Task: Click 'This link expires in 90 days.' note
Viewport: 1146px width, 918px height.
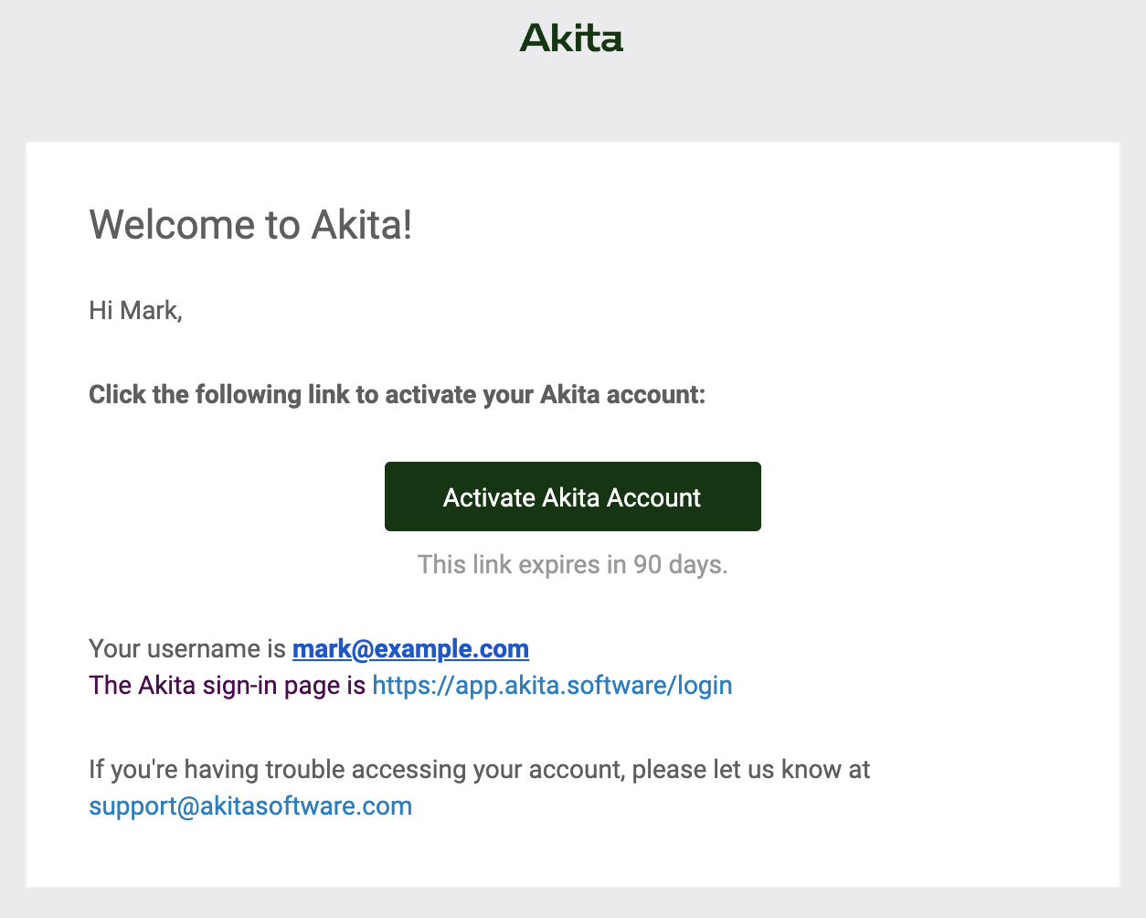Action: pos(573,565)
